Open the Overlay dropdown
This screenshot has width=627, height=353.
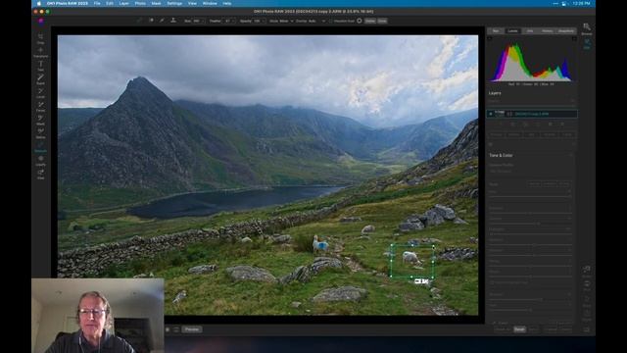(316, 21)
